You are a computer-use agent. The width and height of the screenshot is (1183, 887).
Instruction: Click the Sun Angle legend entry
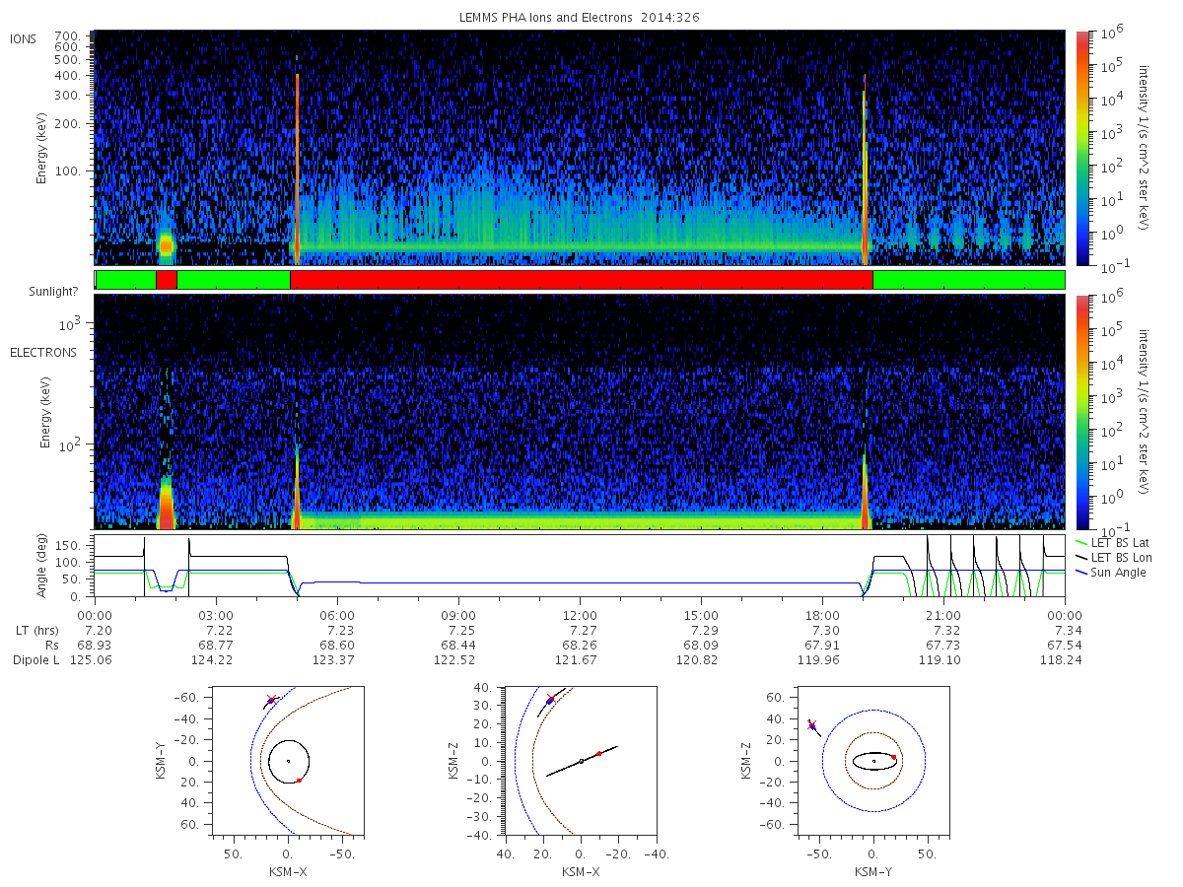[x=1111, y=572]
